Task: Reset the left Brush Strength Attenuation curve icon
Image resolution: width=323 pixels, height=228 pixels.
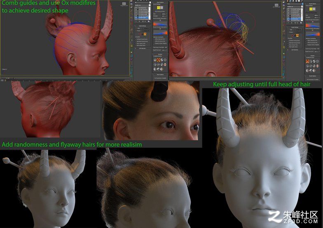Action: pyautogui.click(x=160, y=21)
